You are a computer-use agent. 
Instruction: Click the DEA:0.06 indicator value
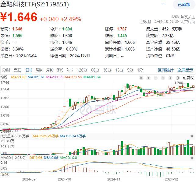tap(51, 158)
